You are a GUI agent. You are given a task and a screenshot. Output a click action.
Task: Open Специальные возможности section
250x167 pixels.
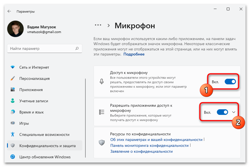45,134
